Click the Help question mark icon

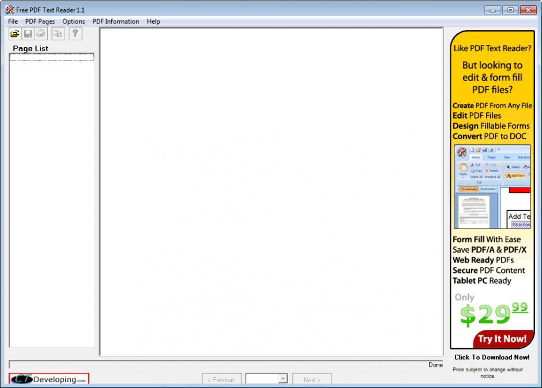(76, 34)
